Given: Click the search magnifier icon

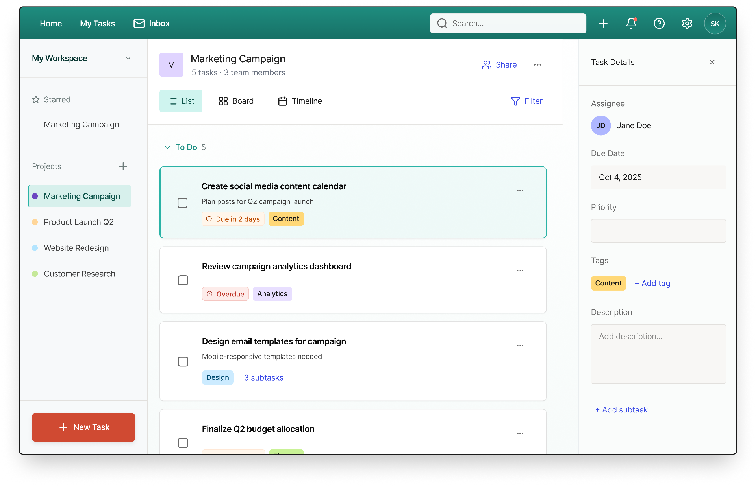Looking at the screenshot, I should tap(442, 24).
